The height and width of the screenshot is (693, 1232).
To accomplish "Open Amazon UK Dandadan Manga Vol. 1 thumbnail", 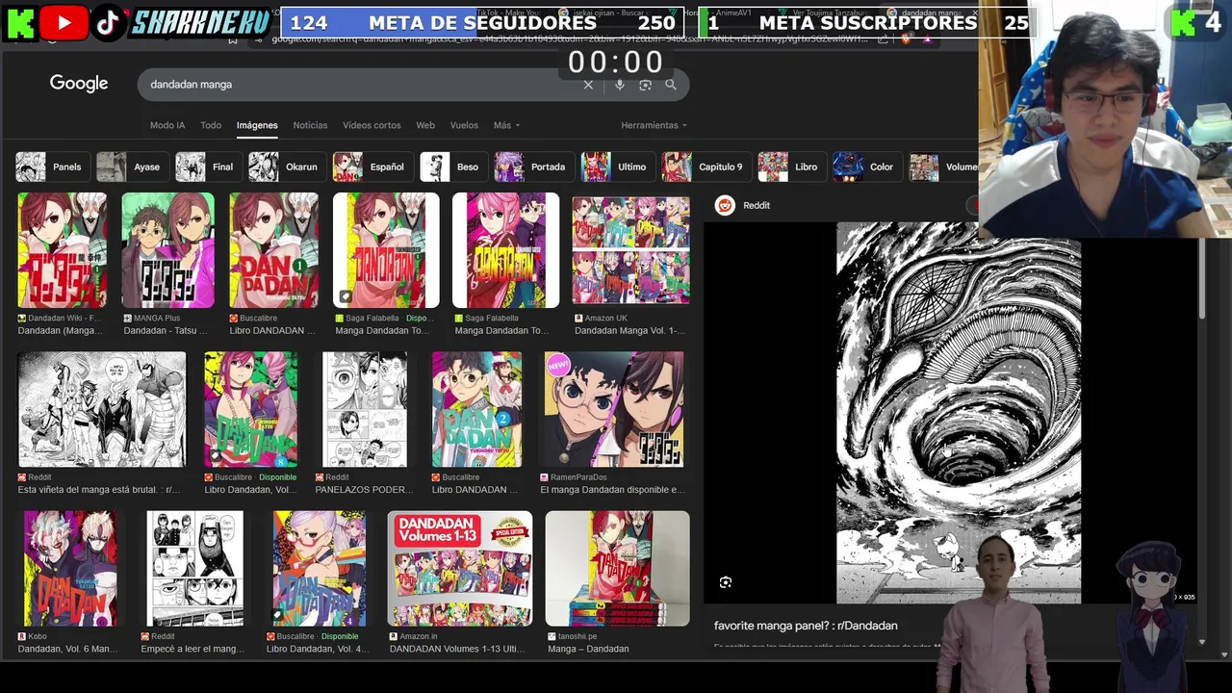I will coord(630,250).
